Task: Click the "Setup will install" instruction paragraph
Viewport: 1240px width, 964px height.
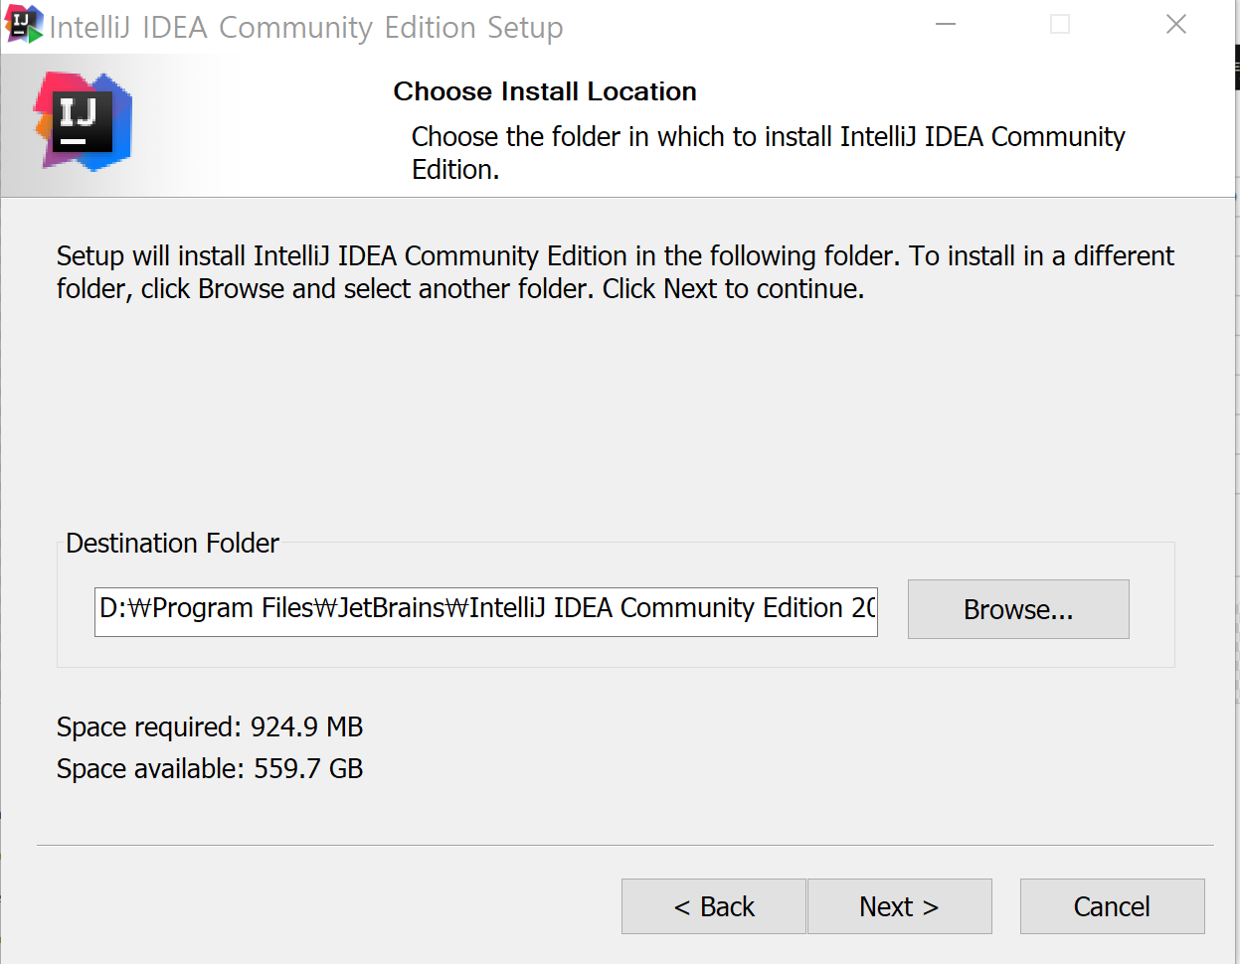Action: coord(615,272)
